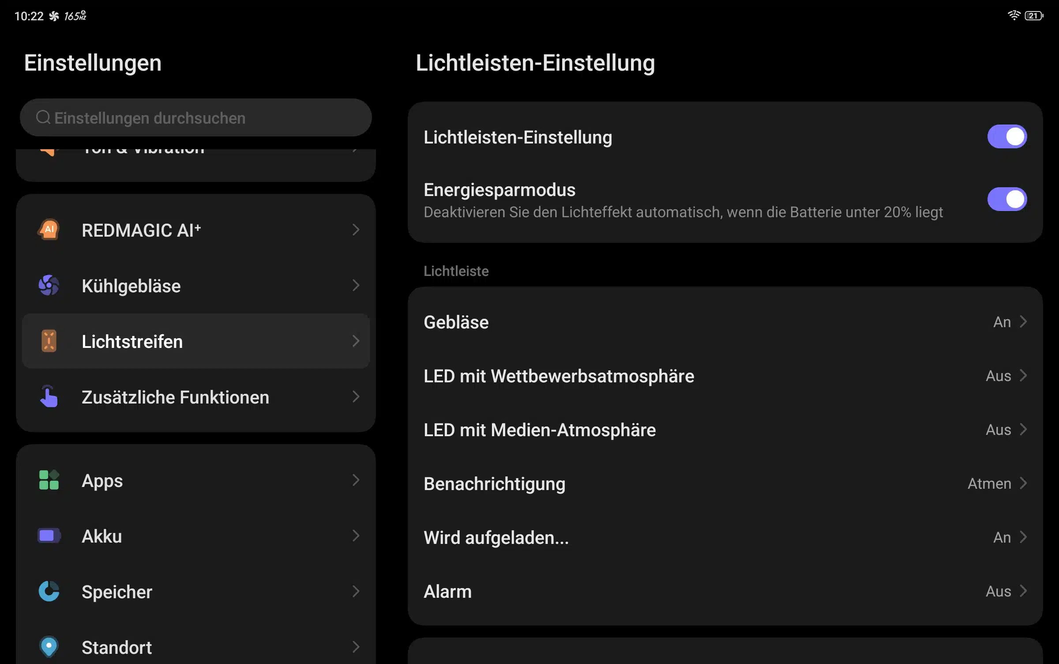Turn off the Energiesparmodus toggle
Screen dimensions: 1059x664
point(1007,199)
